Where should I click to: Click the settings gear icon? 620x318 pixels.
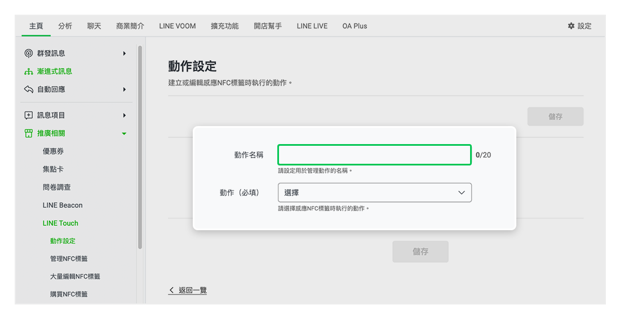point(571,26)
